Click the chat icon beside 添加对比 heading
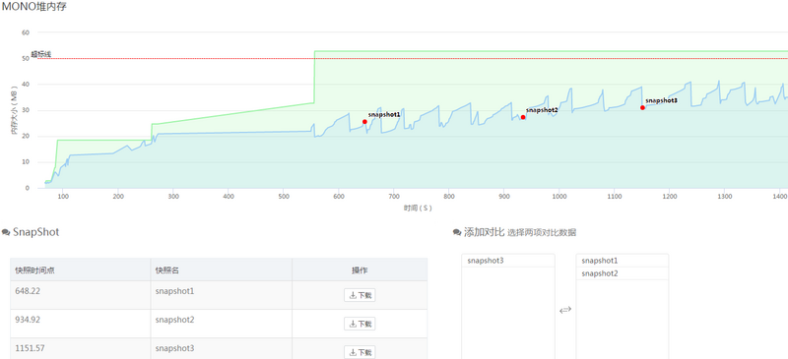 pos(457,232)
